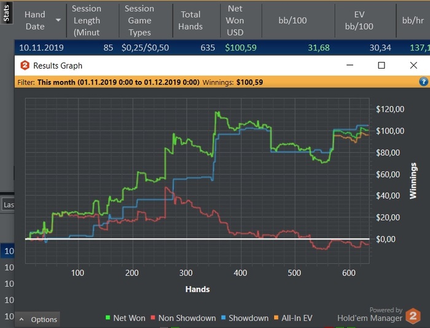The height and width of the screenshot is (328, 430).
Task: Click the Winnings $100,59 summary in filter bar
Action: pos(233,82)
